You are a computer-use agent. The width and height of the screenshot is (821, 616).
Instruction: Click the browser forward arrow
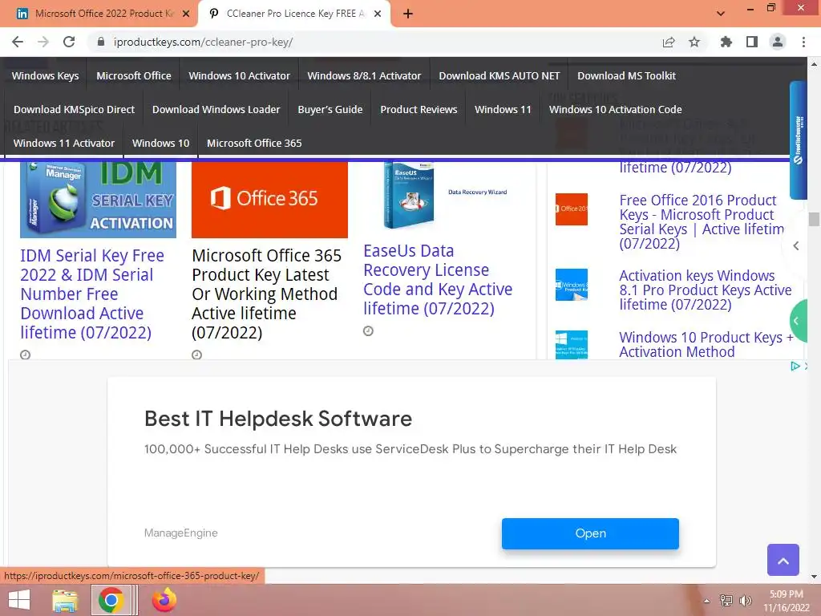click(43, 42)
